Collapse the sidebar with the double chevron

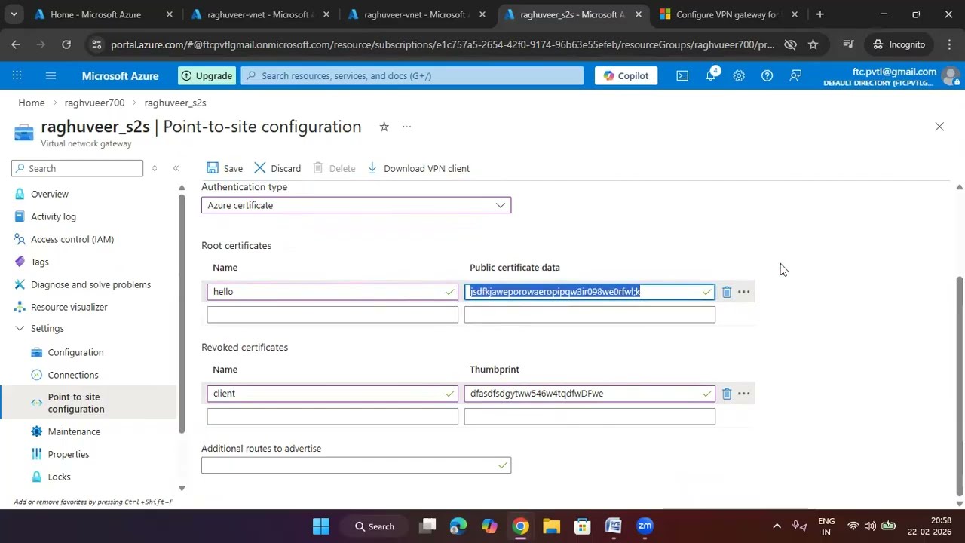pyautogui.click(x=176, y=168)
